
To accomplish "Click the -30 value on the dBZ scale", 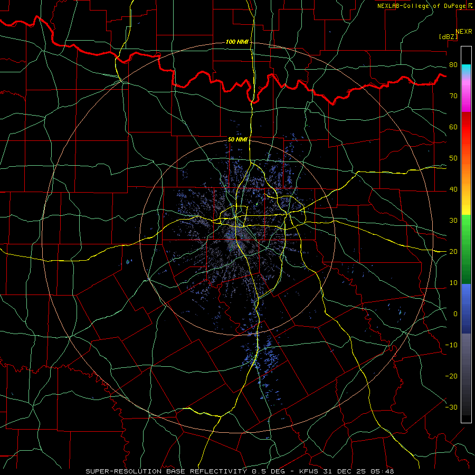I will coord(451,407).
